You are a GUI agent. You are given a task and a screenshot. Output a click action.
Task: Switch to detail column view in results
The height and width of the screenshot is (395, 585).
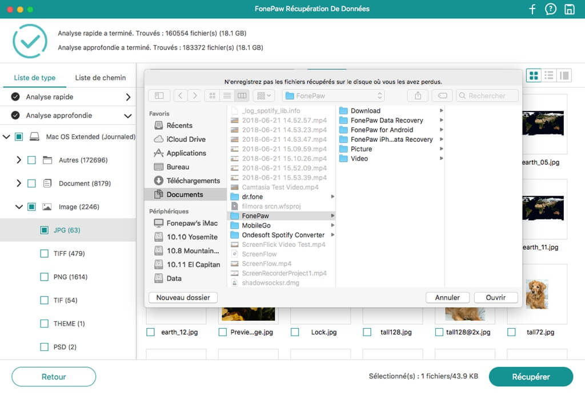click(x=564, y=75)
